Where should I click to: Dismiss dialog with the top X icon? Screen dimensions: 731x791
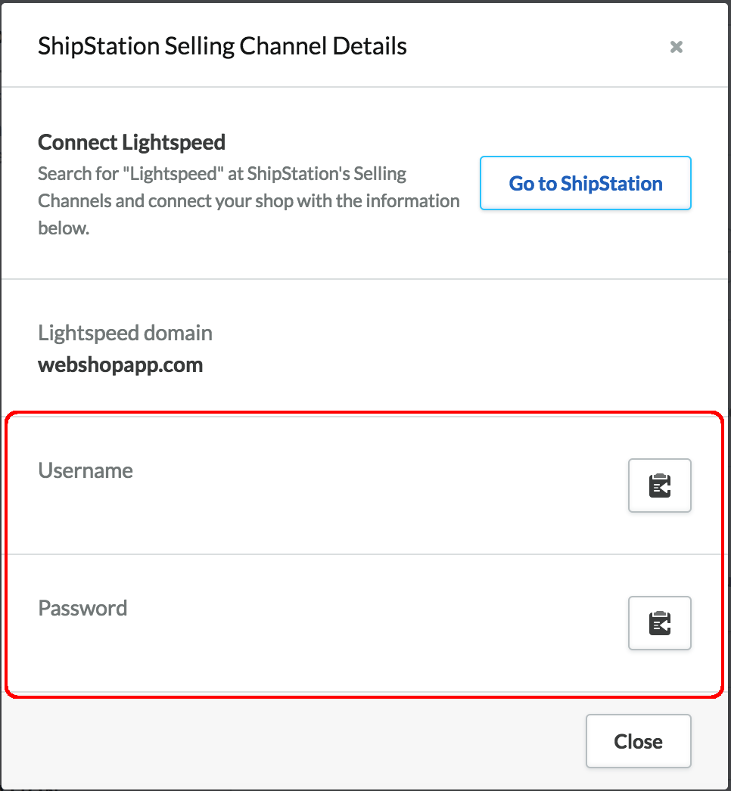[x=677, y=47]
